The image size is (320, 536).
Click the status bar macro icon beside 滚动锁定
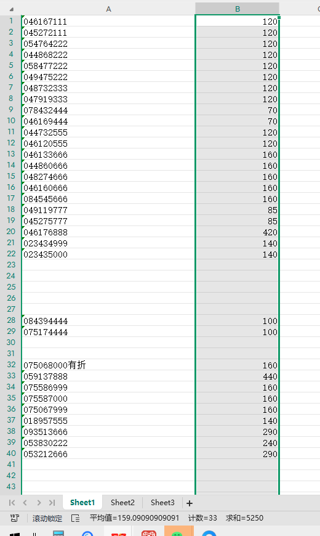click(x=15, y=518)
